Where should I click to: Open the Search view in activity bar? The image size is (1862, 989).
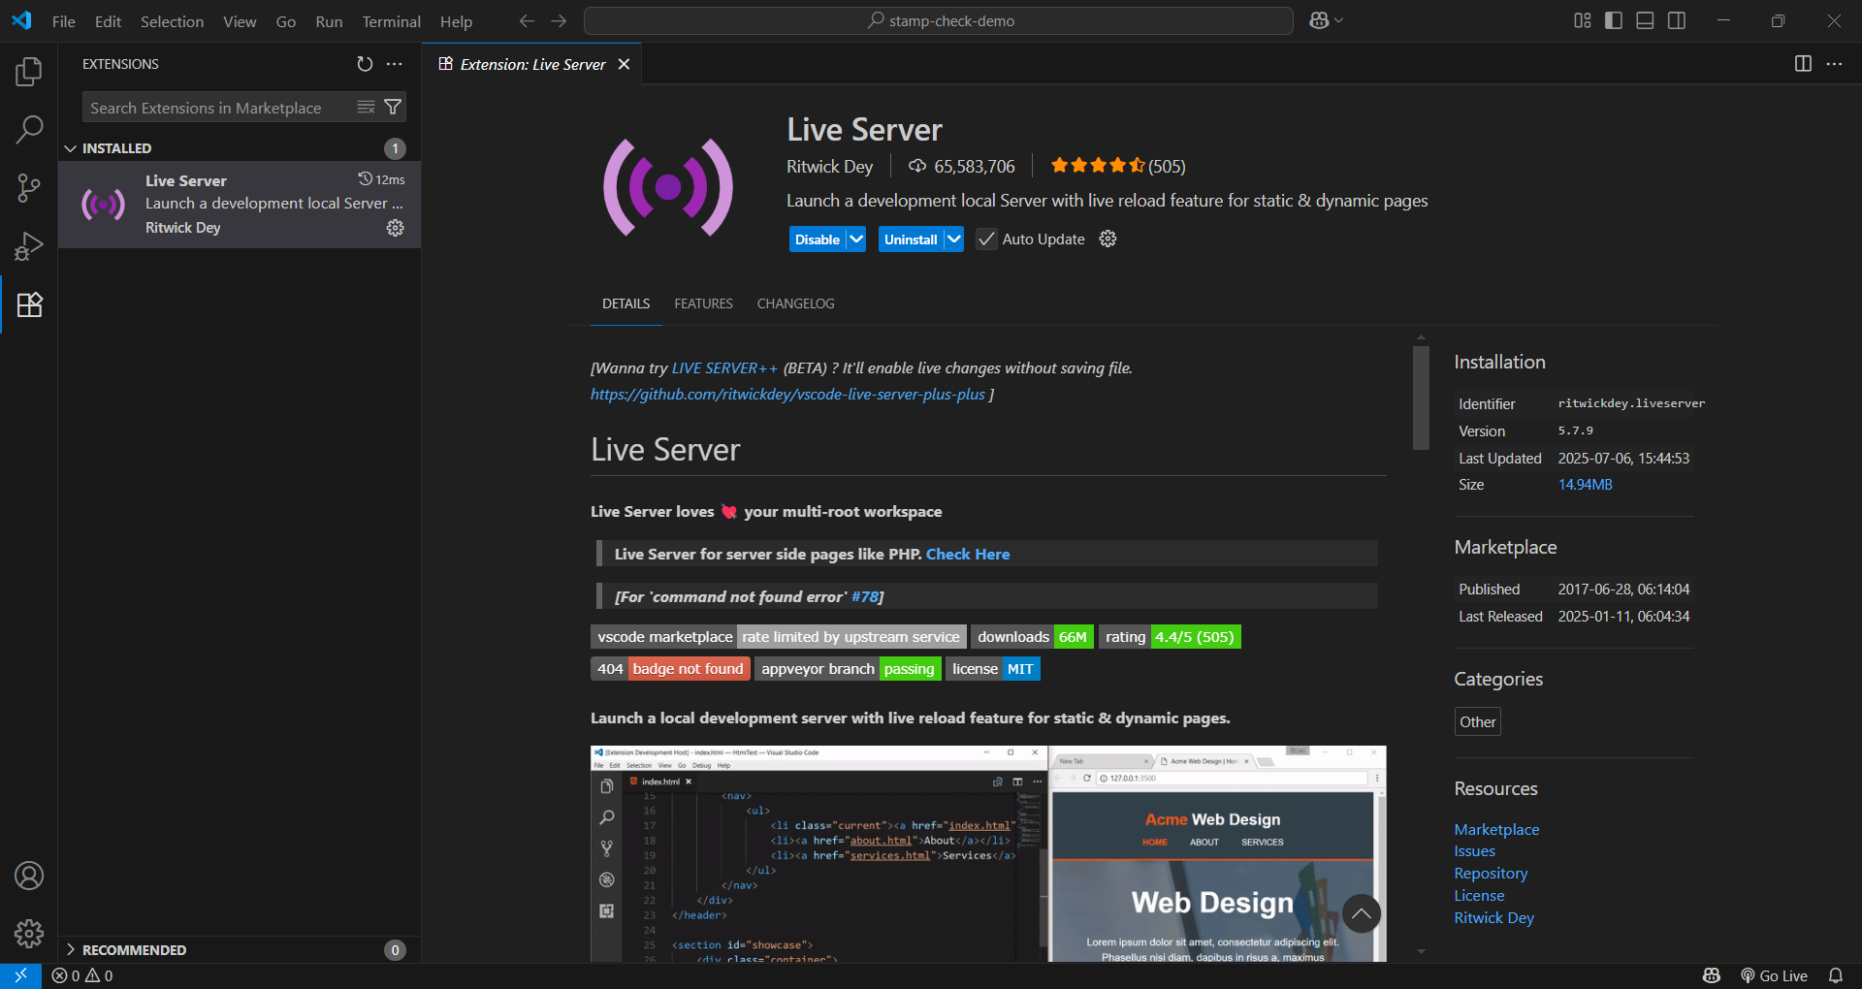(x=29, y=130)
